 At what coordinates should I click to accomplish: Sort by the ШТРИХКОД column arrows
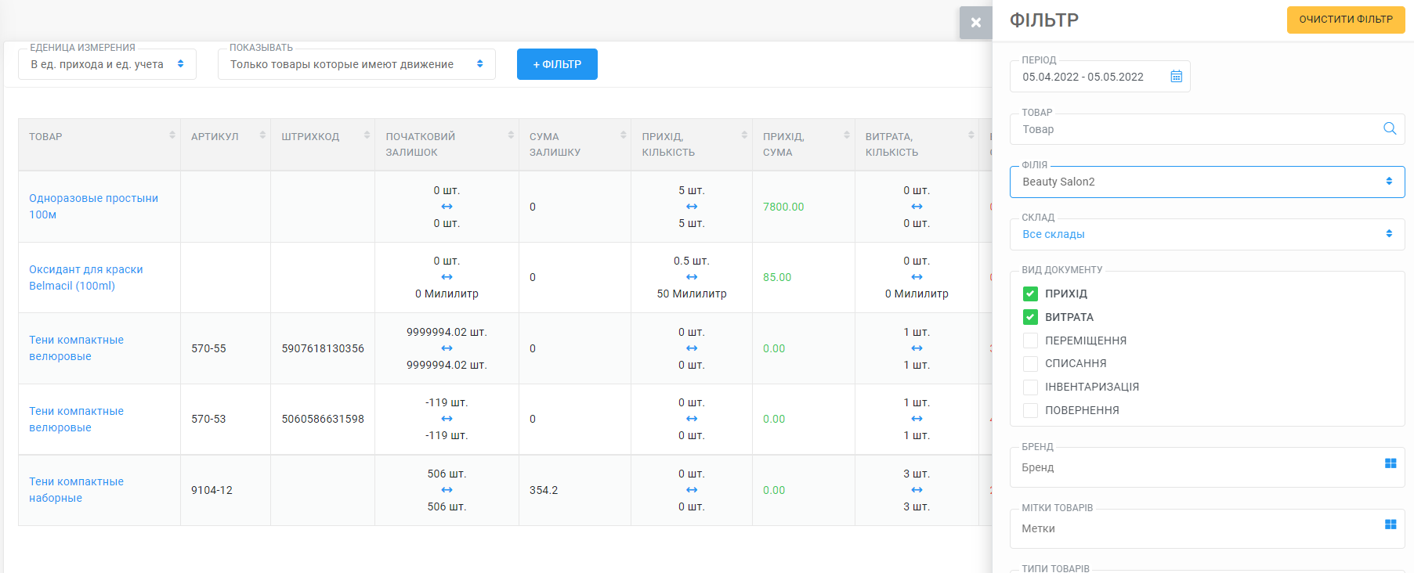(367, 135)
